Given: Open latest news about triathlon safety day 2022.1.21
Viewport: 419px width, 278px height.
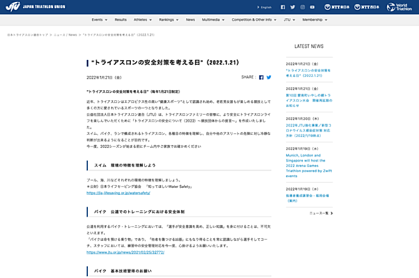Looking at the screenshot, I should coord(308,73).
